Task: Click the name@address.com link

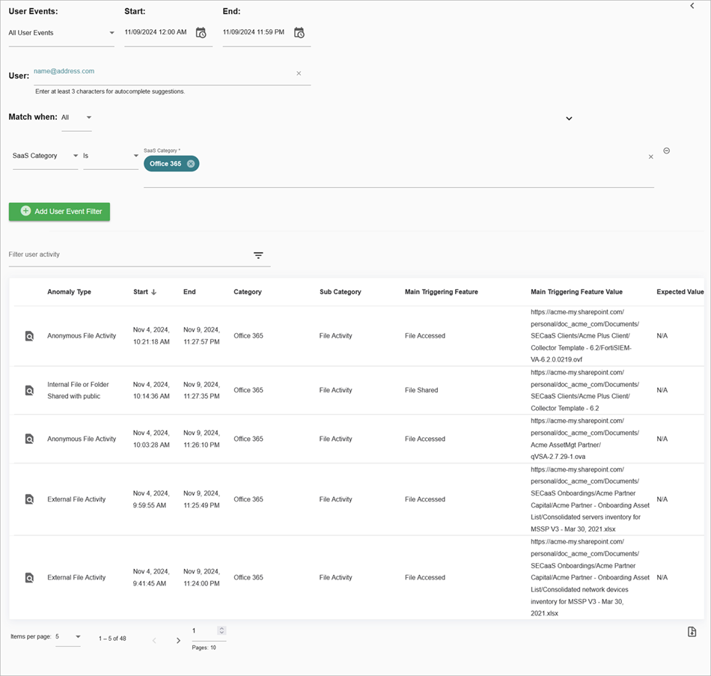Action: click(64, 70)
